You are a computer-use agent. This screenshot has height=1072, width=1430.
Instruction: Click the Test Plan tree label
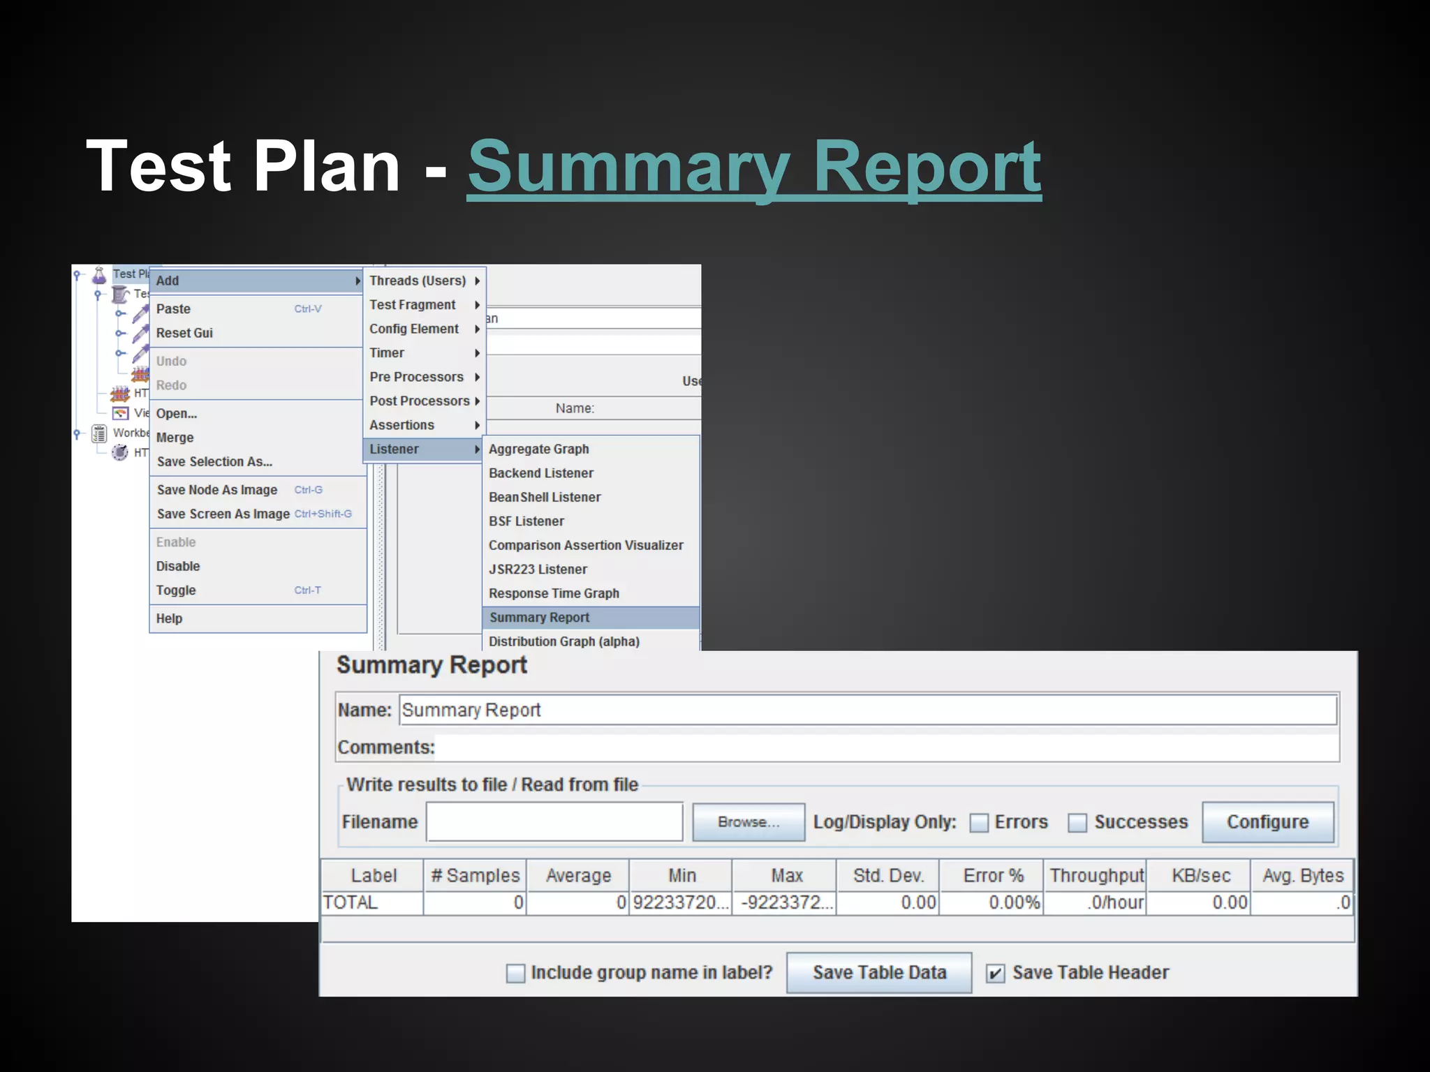131,274
